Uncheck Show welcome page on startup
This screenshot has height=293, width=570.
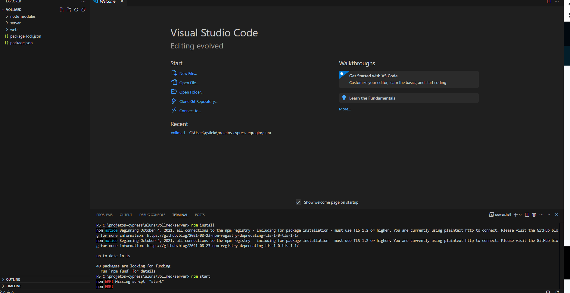coord(298,202)
